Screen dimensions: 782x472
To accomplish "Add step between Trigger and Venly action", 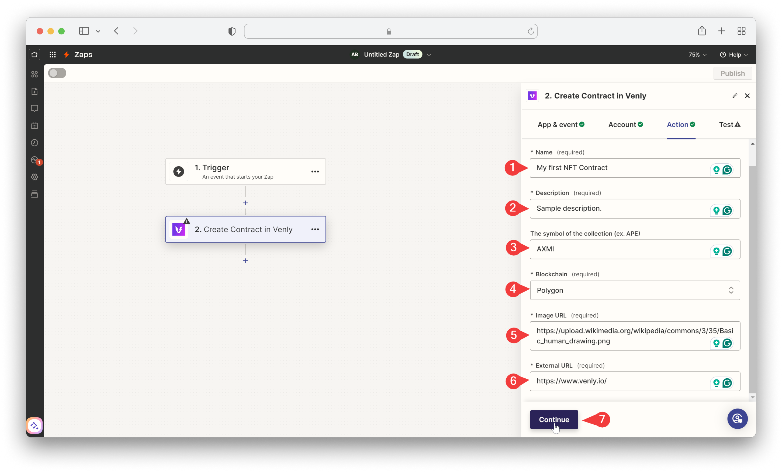I will coord(245,203).
